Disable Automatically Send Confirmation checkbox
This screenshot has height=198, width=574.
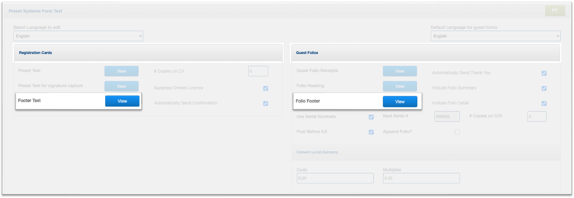[x=266, y=103]
